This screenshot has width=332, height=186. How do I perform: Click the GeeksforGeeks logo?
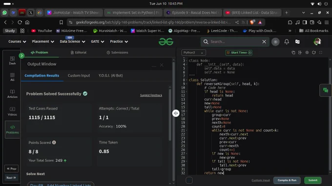166,42
